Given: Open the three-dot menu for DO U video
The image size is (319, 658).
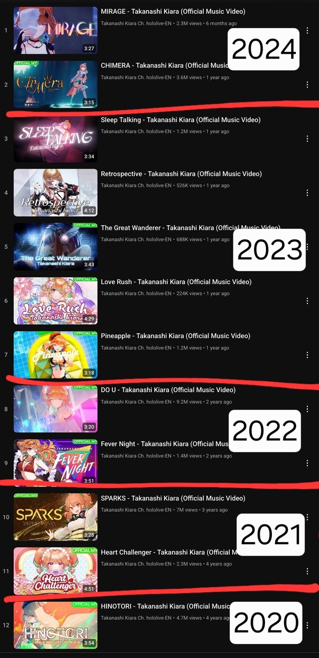Looking at the screenshot, I should [x=307, y=409].
